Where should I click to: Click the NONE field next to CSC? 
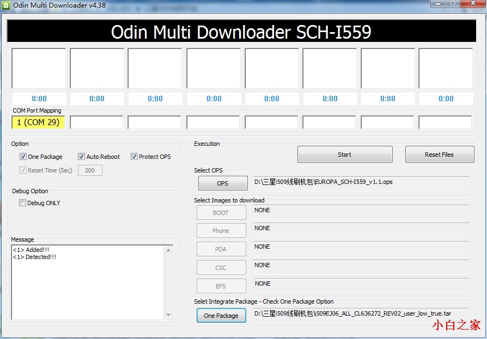click(x=361, y=268)
